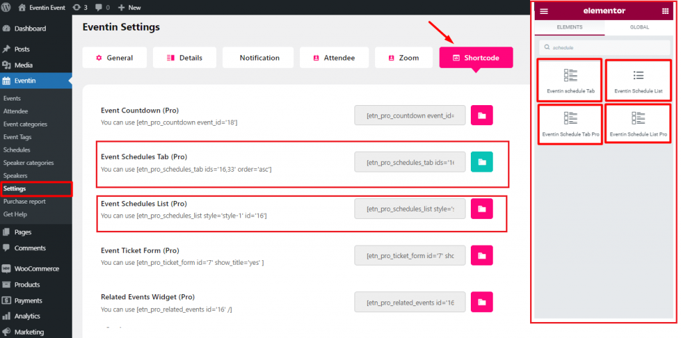The image size is (681, 338).
Task: Click the Eventin Settings page title
Action: (x=121, y=27)
